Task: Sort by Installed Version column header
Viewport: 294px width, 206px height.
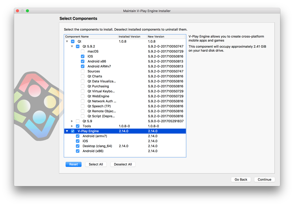Action: [132, 37]
